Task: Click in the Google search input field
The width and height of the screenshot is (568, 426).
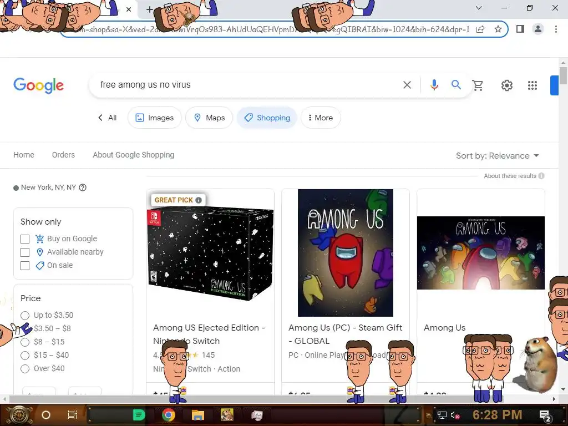Action: pyautogui.click(x=246, y=85)
